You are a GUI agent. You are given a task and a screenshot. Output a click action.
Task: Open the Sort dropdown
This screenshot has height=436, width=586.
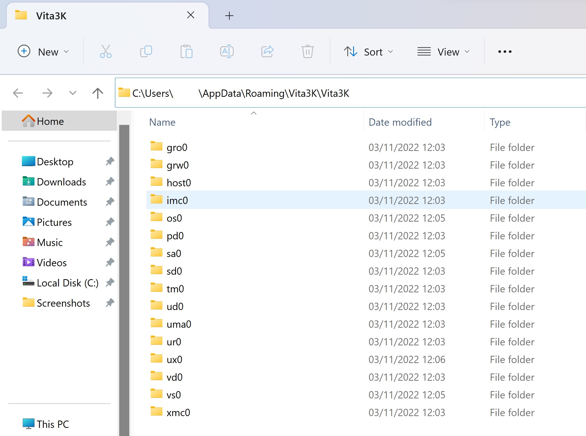[368, 52]
